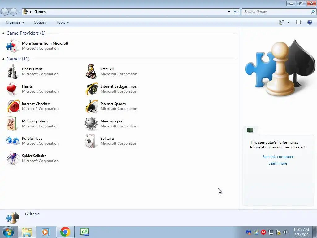Open the view options dropdown arrow
The height and width of the screenshot is (238, 317).
pos(288,22)
